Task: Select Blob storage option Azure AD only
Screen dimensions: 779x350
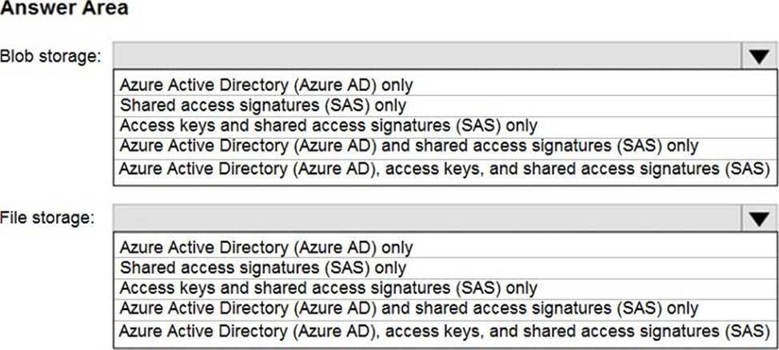Action: click(x=266, y=84)
